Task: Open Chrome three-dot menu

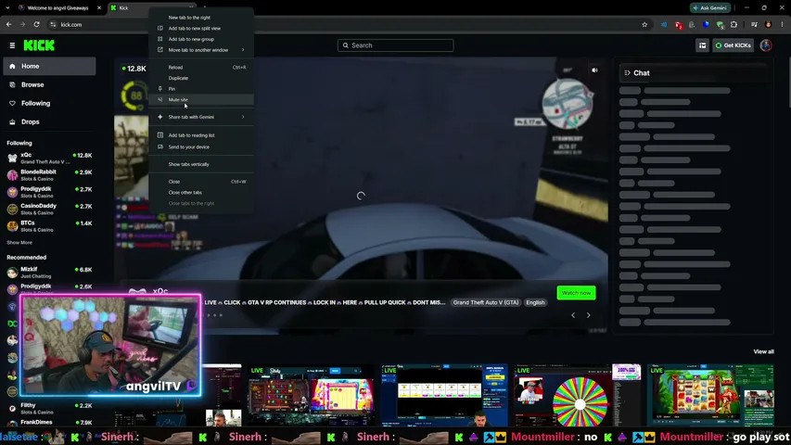Action: point(783,24)
